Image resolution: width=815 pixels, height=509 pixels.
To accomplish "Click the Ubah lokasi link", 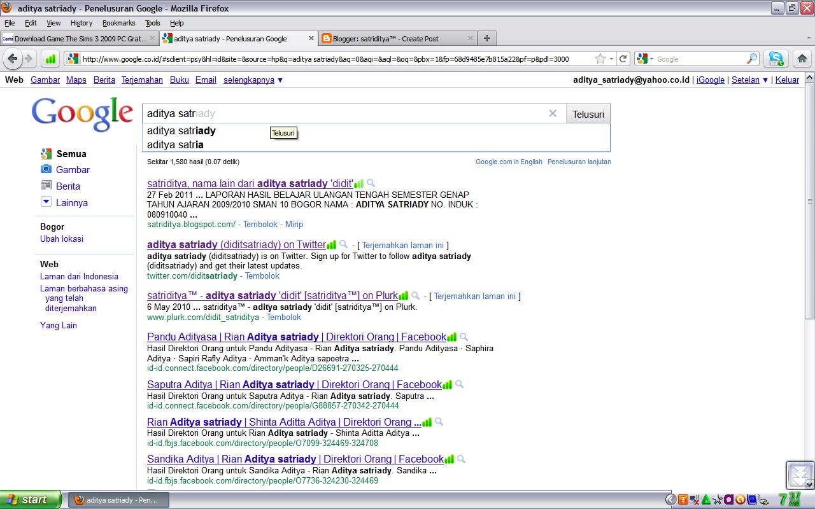I will 62,239.
